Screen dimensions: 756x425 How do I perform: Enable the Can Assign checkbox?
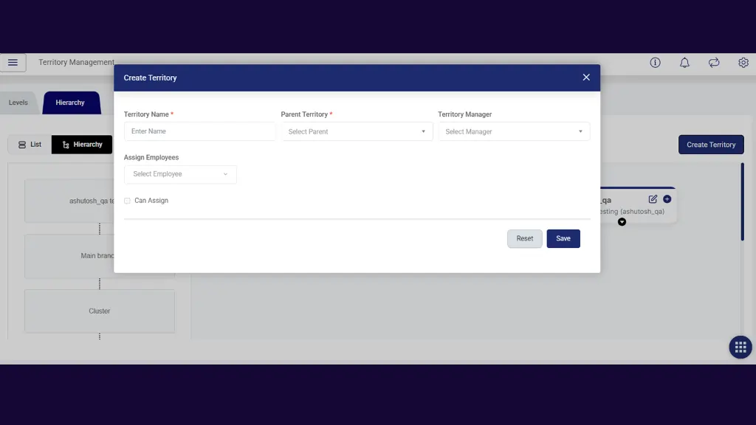coord(128,200)
